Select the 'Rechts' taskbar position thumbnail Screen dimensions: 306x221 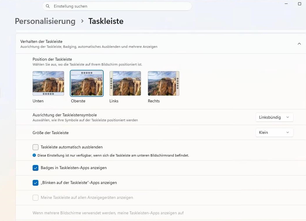tap(164, 83)
